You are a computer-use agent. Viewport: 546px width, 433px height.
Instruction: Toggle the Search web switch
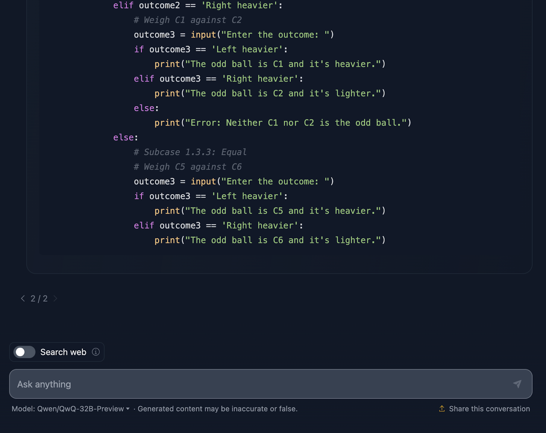pyautogui.click(x=24, y=352)
